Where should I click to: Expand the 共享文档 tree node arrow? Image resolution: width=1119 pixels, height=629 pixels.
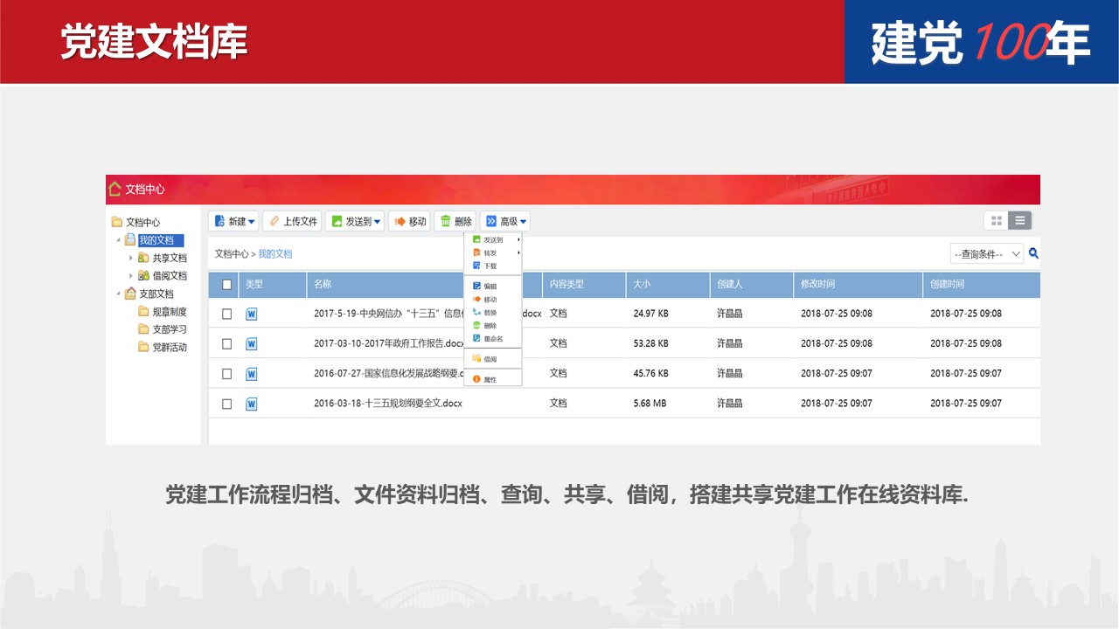tap(131, 258)
